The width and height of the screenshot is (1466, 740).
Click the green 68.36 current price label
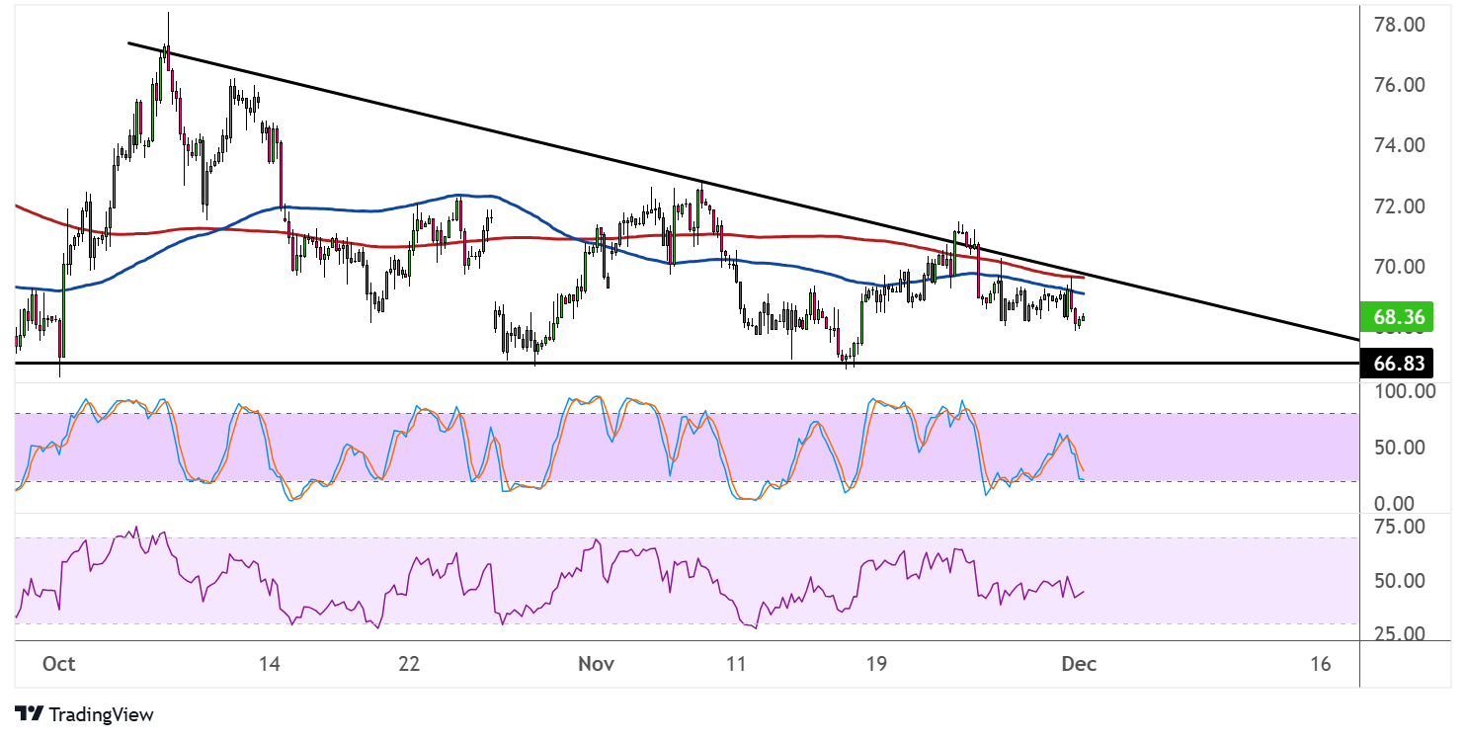[x=1397, y=318]
